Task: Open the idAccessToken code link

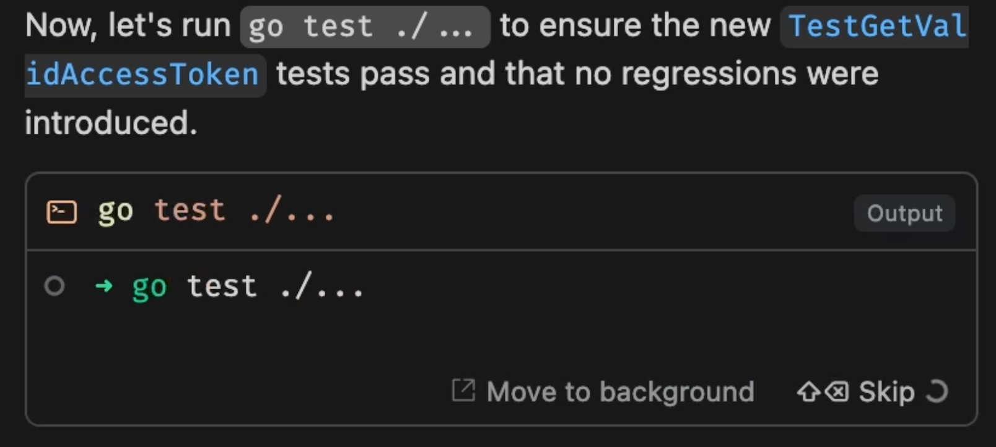Action: 144,75
